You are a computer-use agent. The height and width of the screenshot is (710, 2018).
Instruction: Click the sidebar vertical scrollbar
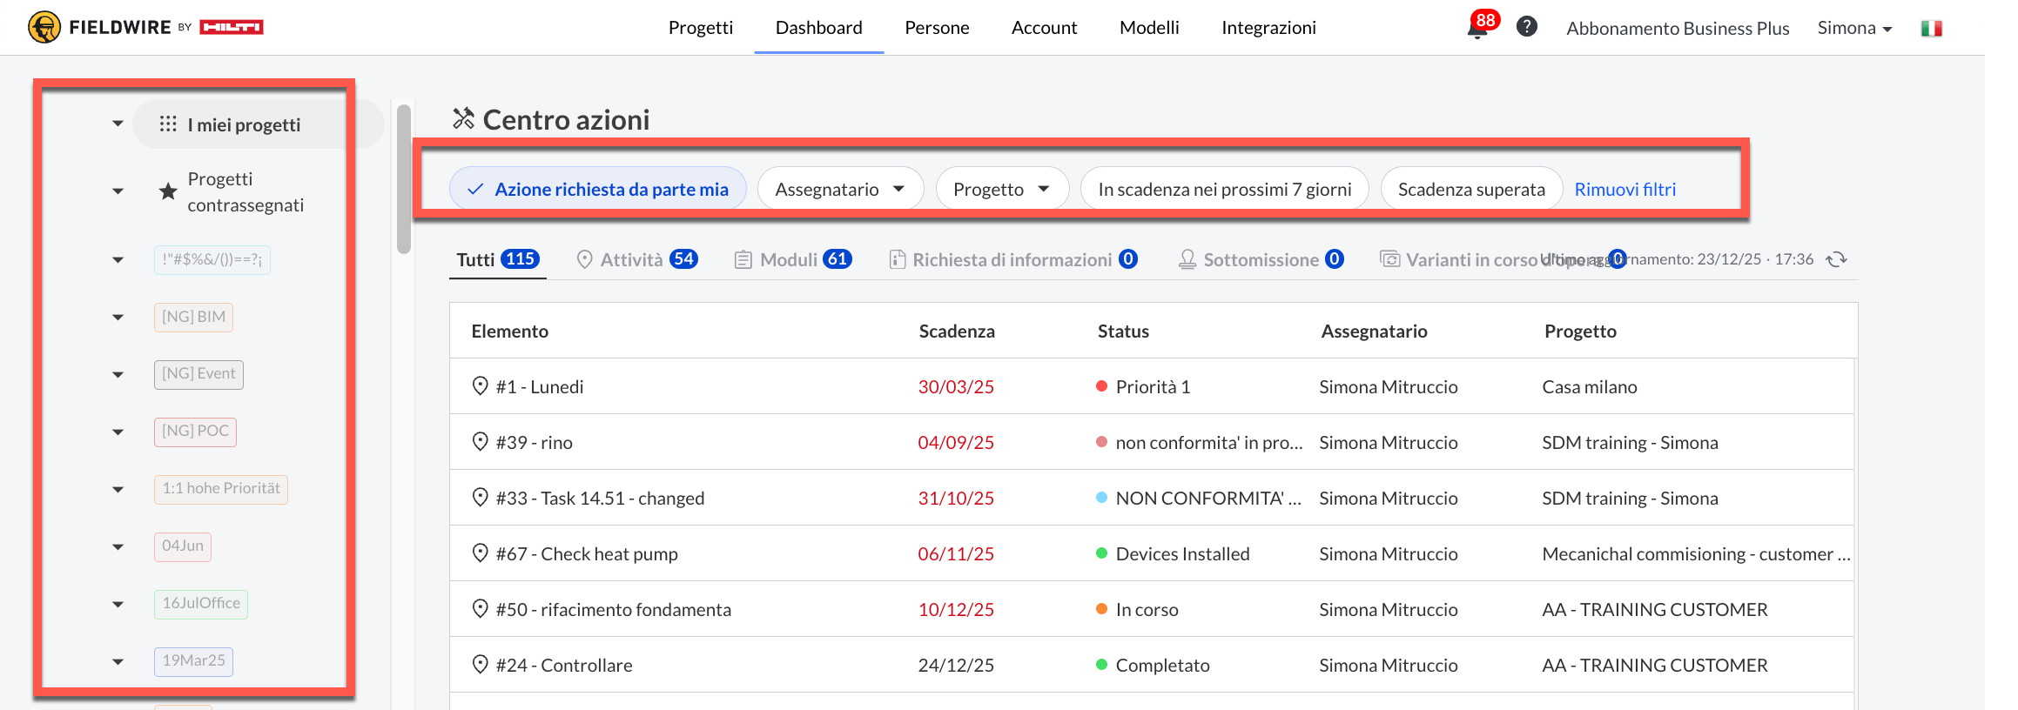click(403, 179)
